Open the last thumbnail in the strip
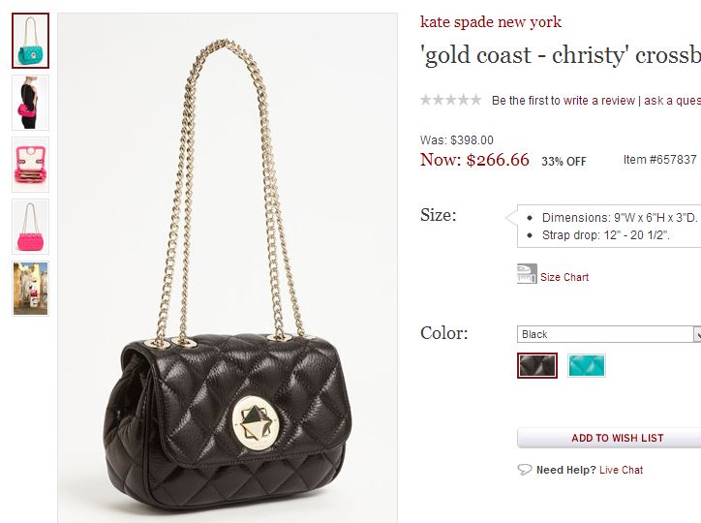The height and width of the screenshot is (523, 701). tap(31, 288)
